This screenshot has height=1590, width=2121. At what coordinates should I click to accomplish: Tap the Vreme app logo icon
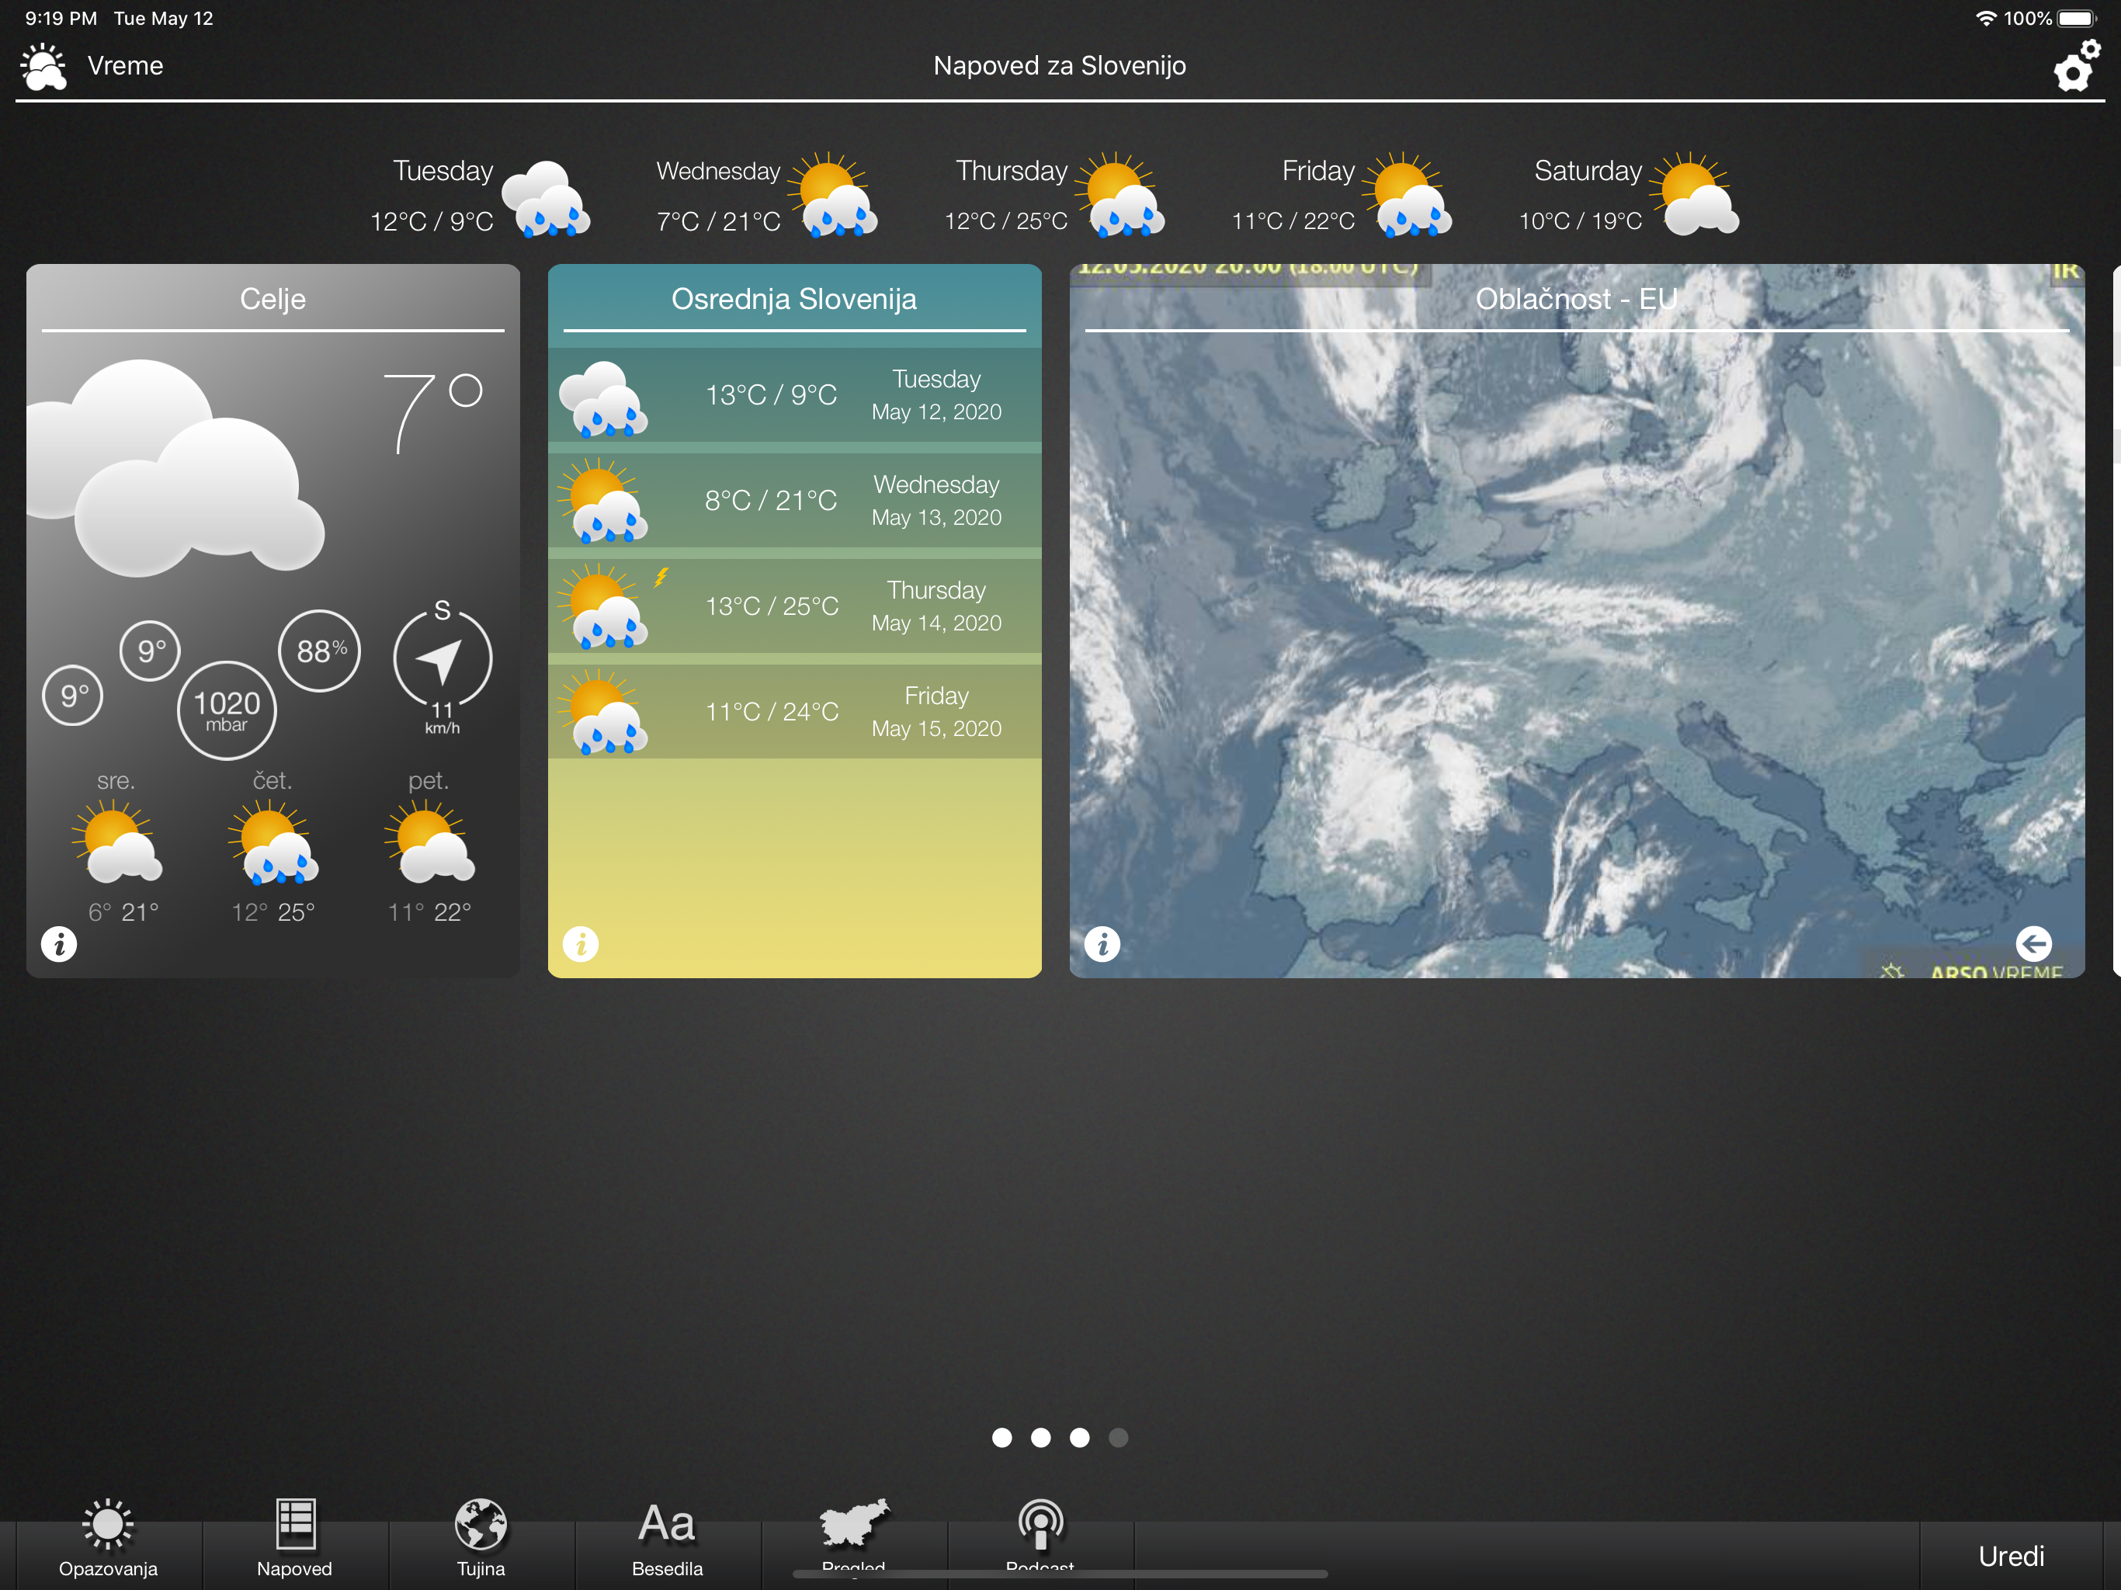pos(44,67)
